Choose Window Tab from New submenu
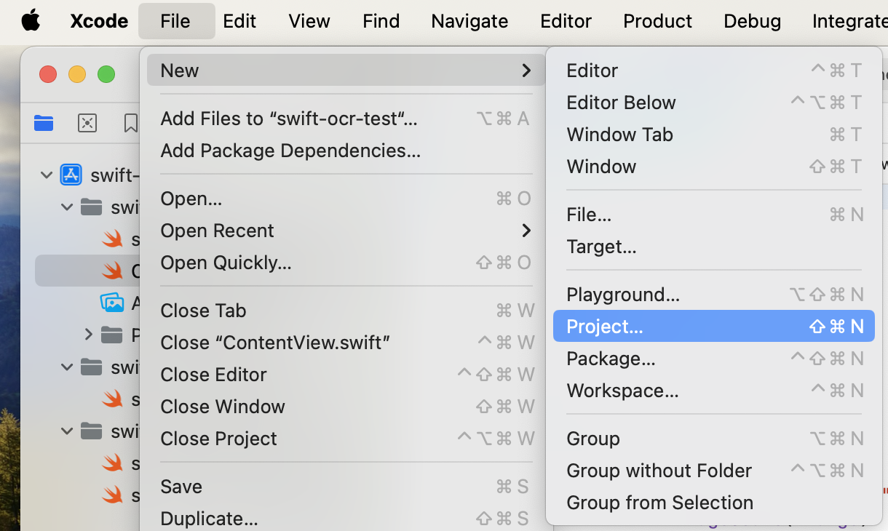 [619, 135]
